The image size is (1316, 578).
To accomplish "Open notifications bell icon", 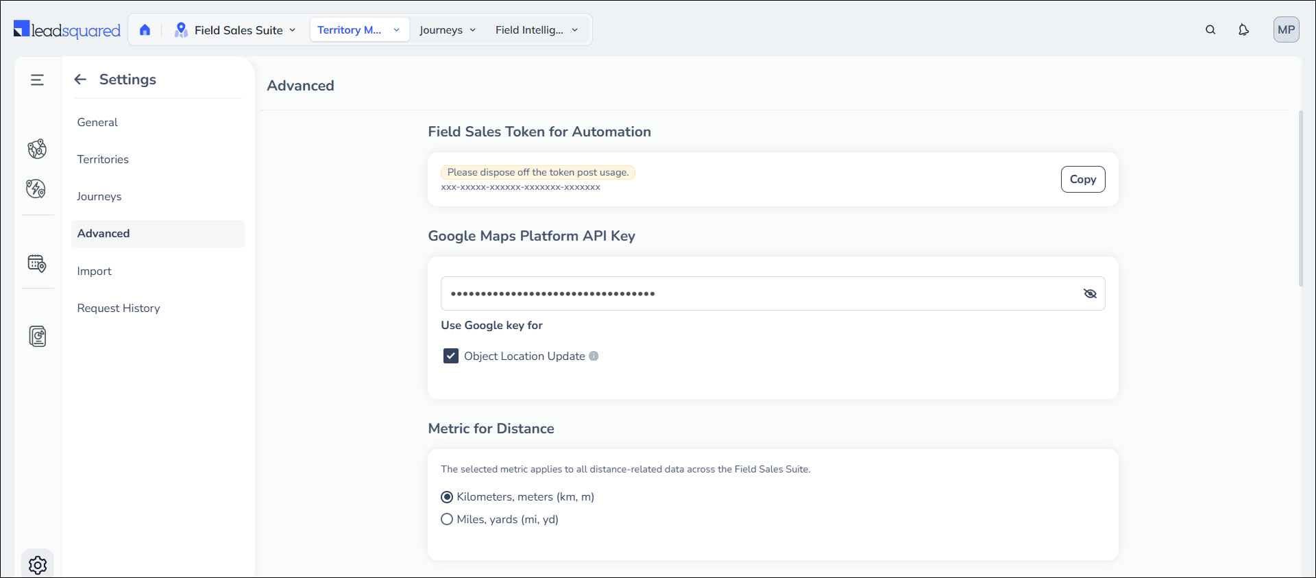I will (x=1243, y=30).
